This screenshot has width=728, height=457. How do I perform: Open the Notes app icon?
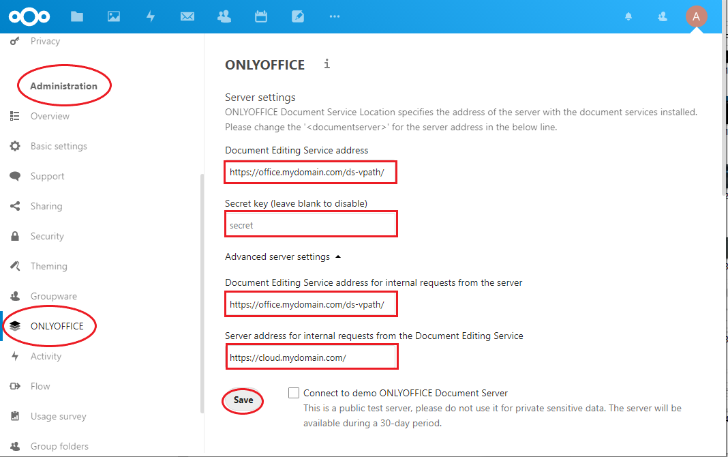(x=298, y=17)
